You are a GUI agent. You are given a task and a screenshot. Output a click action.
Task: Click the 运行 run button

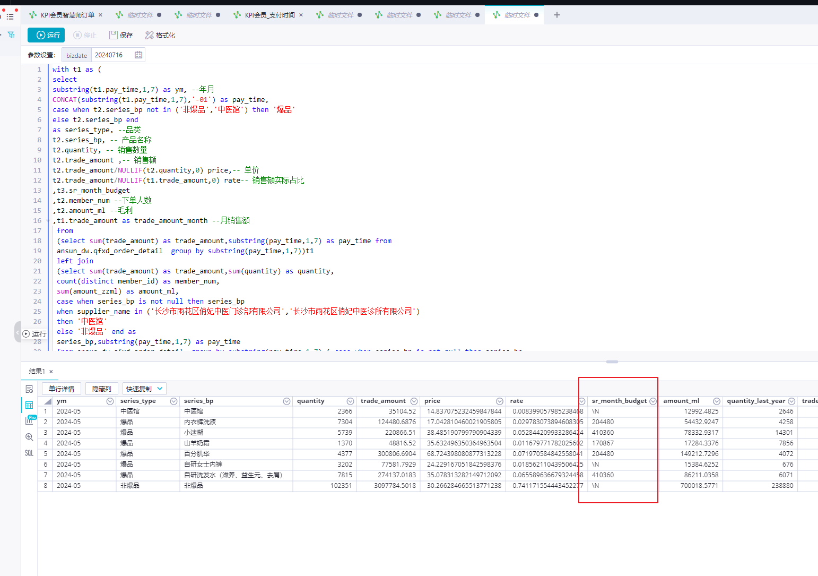pos(46,35)
